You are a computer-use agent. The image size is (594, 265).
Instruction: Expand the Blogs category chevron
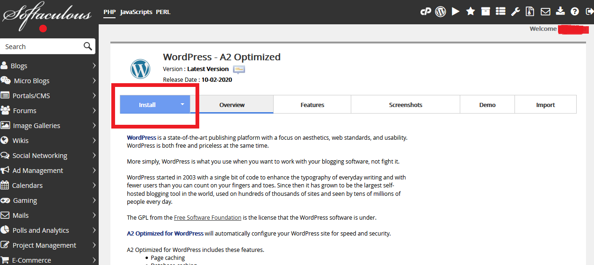[x=94, y=65]
